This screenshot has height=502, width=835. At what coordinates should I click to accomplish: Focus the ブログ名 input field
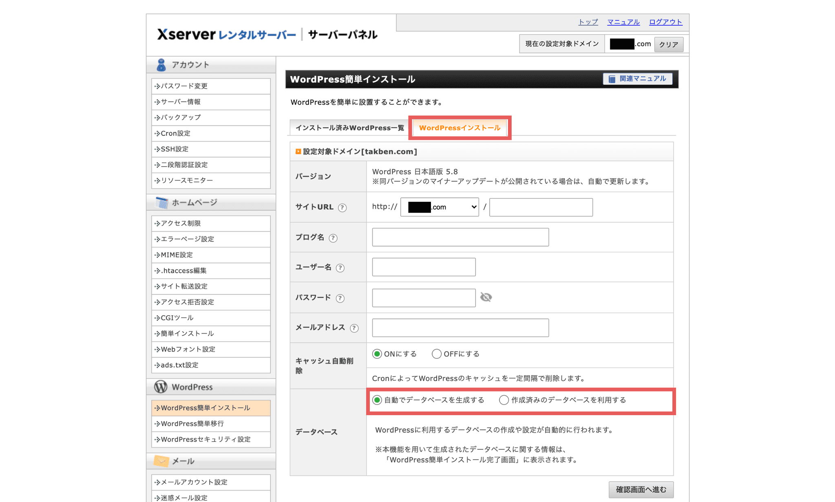point(460,237)
